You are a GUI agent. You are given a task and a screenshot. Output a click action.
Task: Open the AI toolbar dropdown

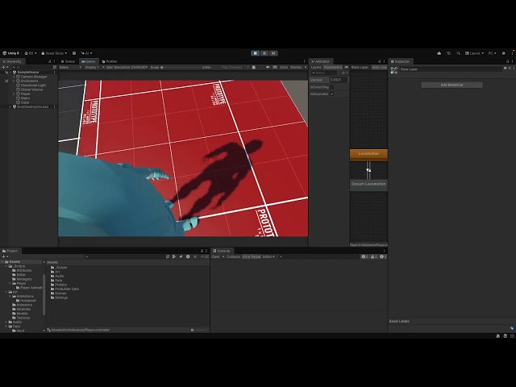pyautogui.click(x=86, y=53)
